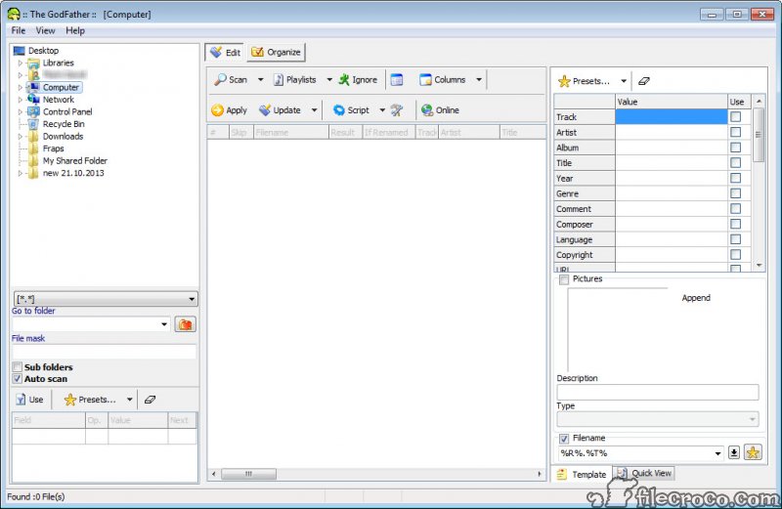The height and width of the screenshot is (509, 782).
Task: Click the filename template download-arrow icon
Action: 734,452
